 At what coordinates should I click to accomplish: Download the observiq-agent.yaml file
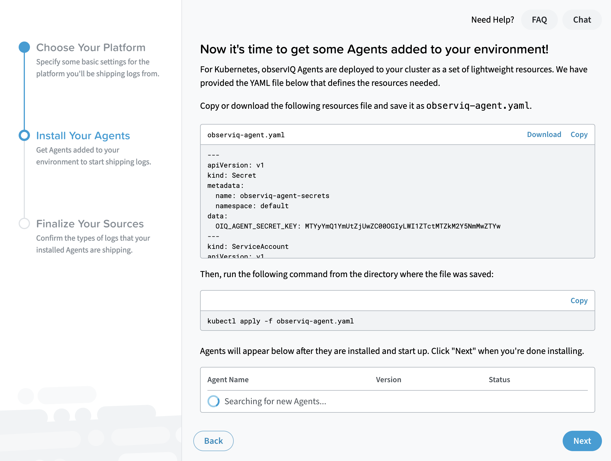(544, 134)
